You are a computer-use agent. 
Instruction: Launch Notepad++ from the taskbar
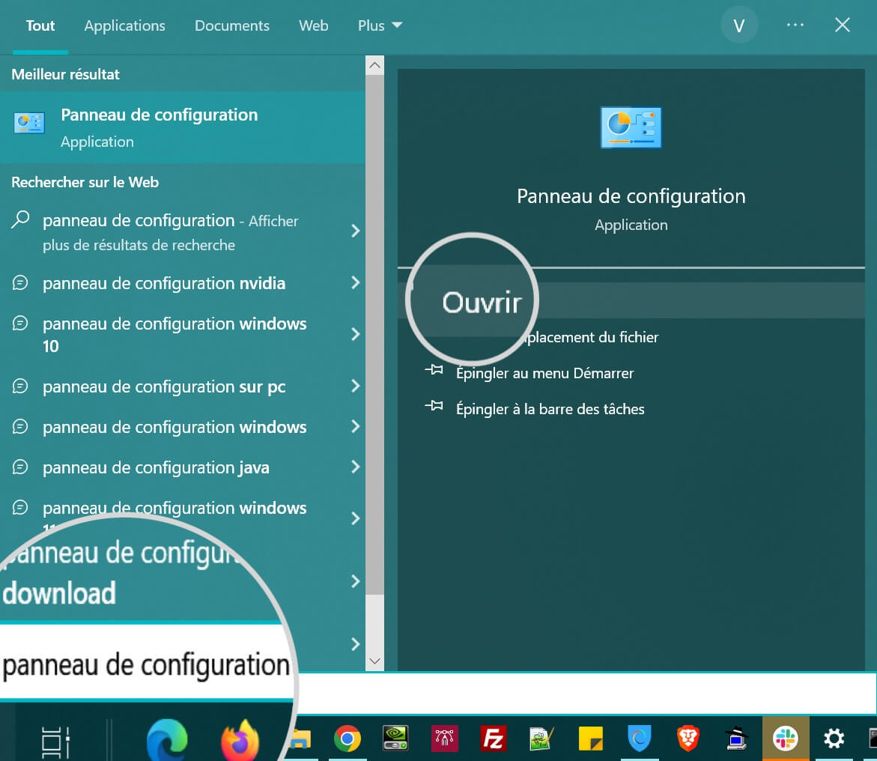541,739
